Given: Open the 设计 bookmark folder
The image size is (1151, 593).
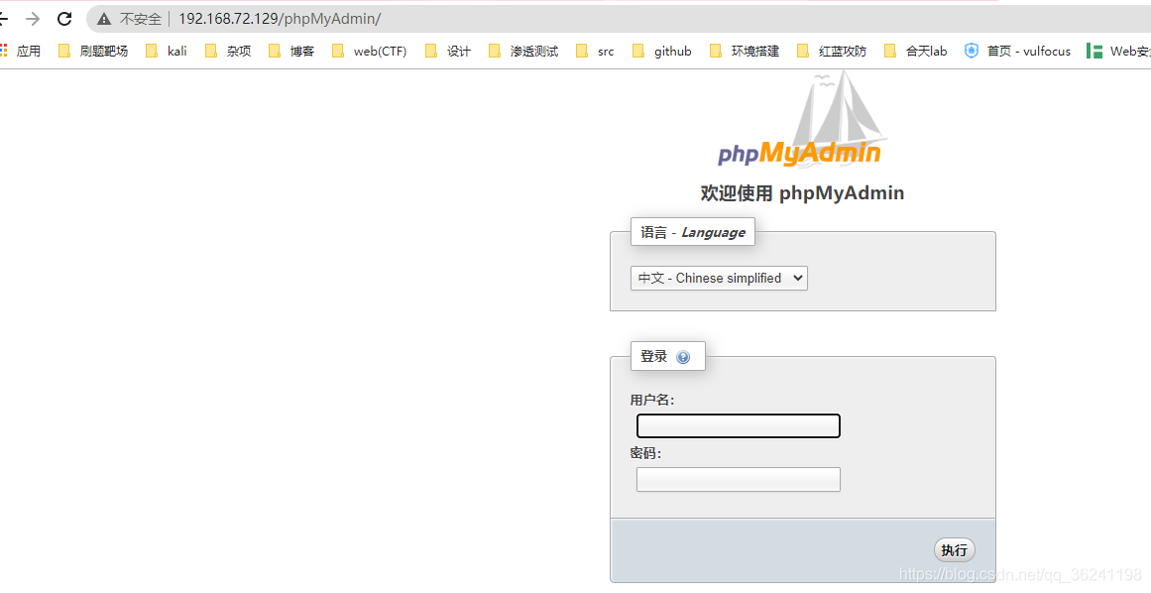Looking at the screenshot, I should click(x=448, y=51).
